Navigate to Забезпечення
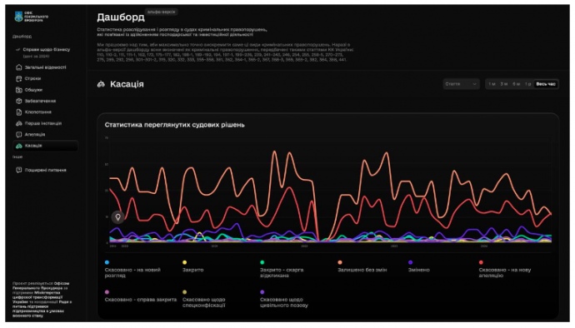 [x=45, y=102]
